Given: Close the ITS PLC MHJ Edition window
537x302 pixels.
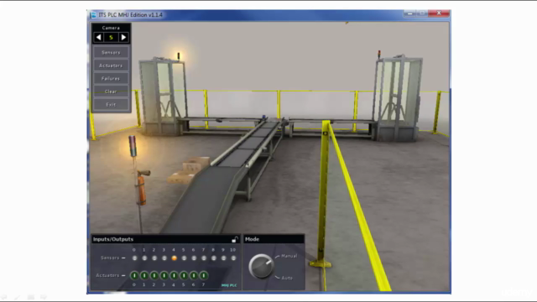Looking at the screenshot, I should (439, 13).
